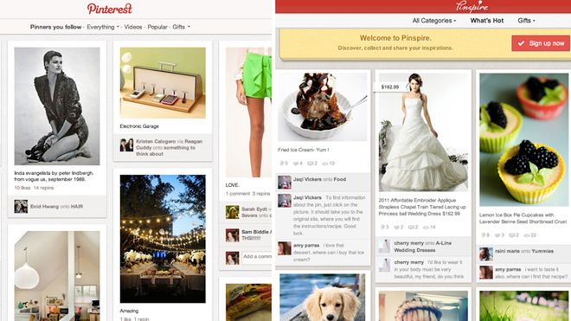Open the Yummies board link
571x321 pixels.
coord(542,251)
